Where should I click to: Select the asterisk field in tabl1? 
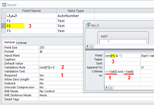tap(108, 41)
